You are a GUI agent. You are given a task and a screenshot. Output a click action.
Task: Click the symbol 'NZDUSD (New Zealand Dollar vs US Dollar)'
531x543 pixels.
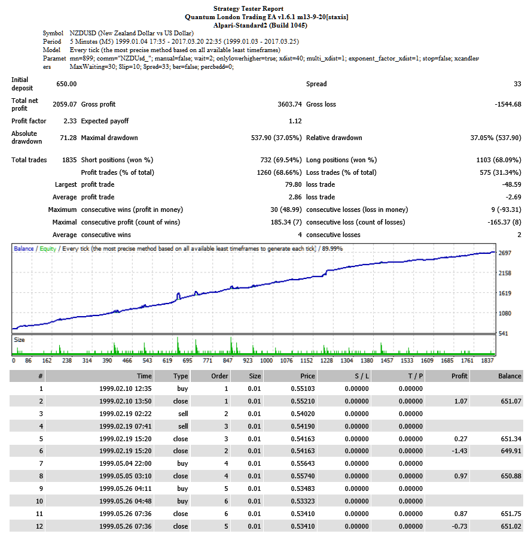(x=132, y=34)
